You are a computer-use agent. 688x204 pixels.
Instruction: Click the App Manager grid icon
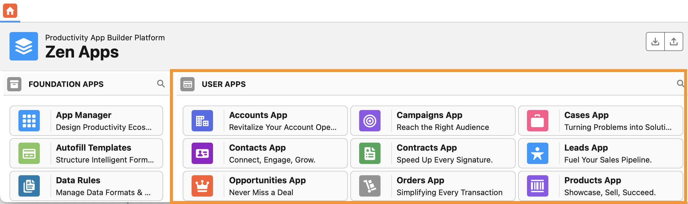coord(29,121)
